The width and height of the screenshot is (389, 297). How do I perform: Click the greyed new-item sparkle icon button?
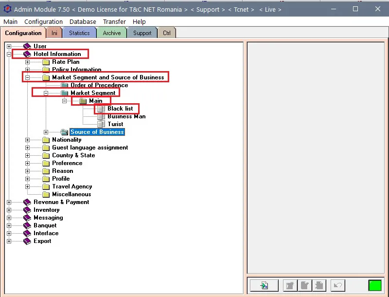coord(290,285)
